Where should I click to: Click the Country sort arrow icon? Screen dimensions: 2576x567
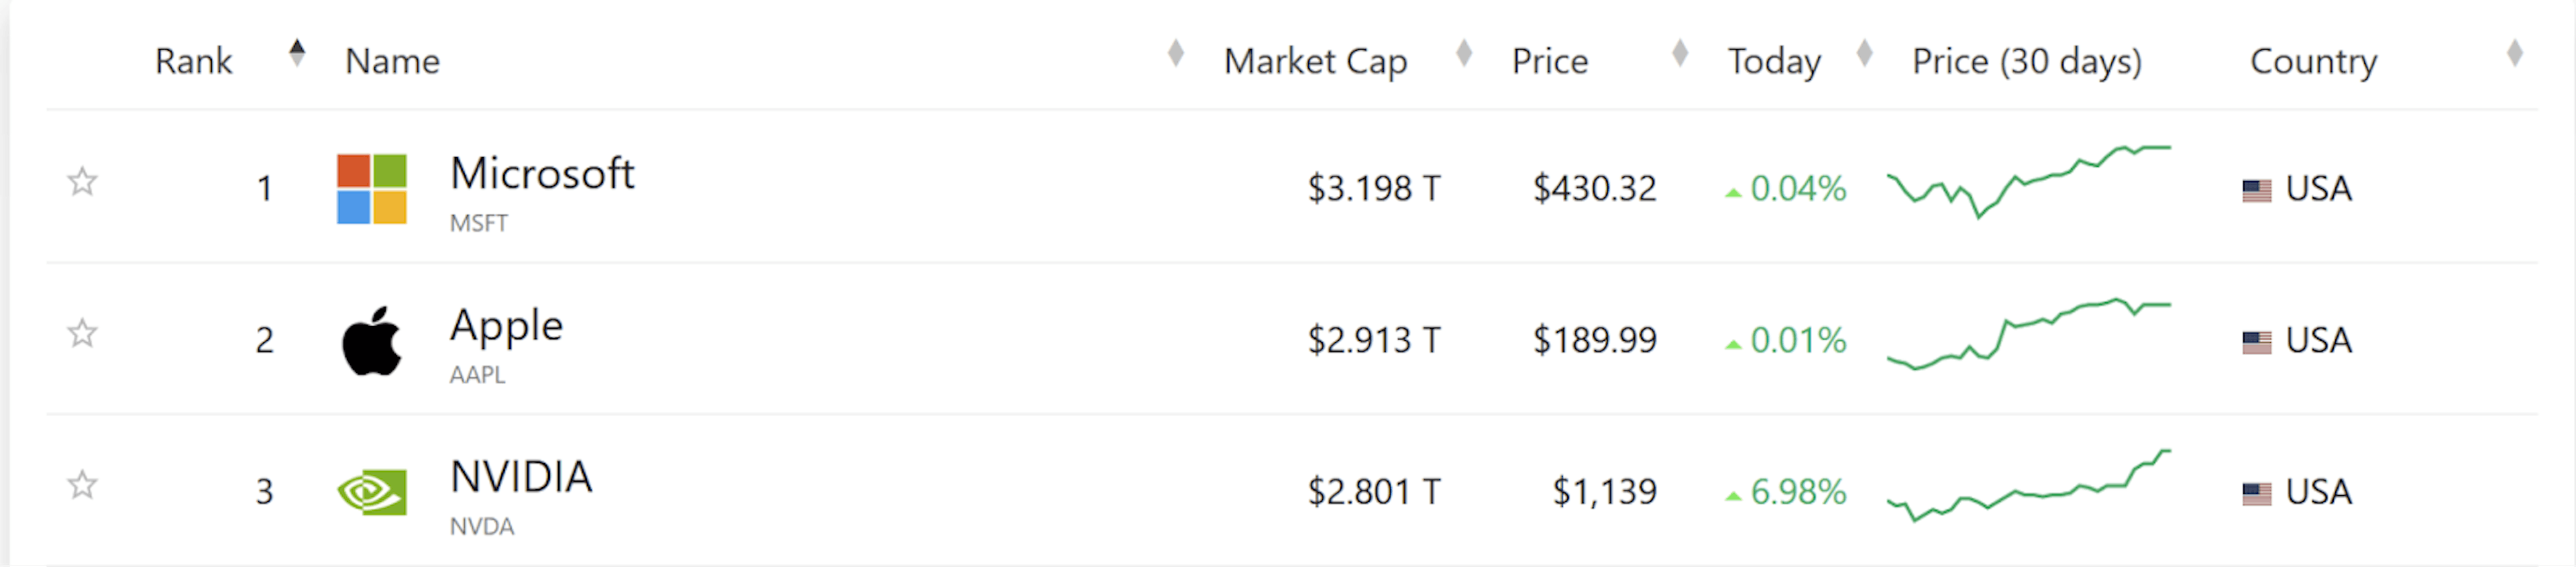click(x=2515, y=52)
